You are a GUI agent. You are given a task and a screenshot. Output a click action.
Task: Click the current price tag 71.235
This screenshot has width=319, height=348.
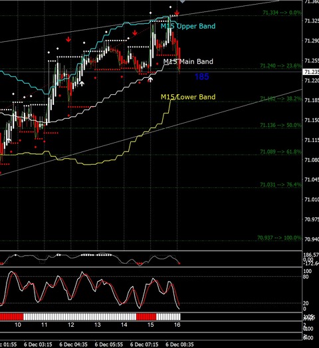coord(311,72)
